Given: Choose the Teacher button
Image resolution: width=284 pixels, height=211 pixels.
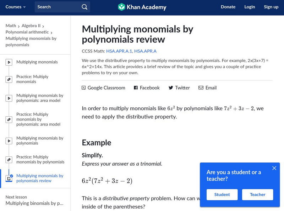Looking at the screenshot, I should click(257, 195).
